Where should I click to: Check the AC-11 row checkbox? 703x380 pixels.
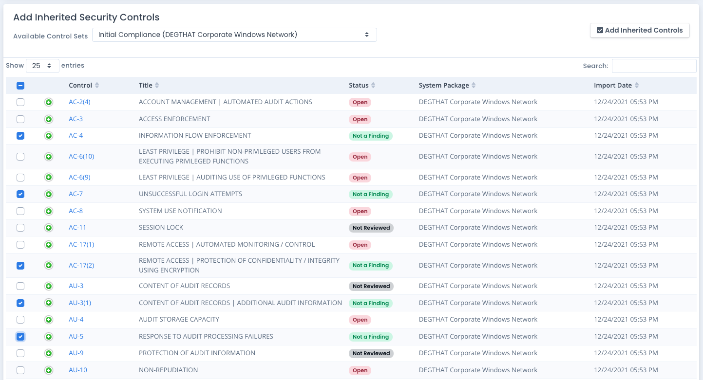tap(20, 228)
